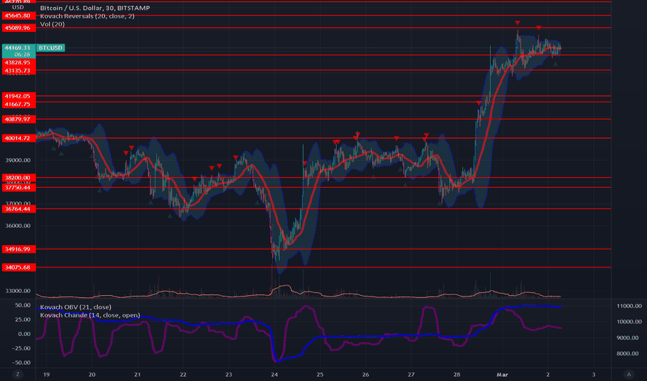Select the 40014.72 horizontal line label
This screenshot has height=381, width=647.
tap(19, 138)
